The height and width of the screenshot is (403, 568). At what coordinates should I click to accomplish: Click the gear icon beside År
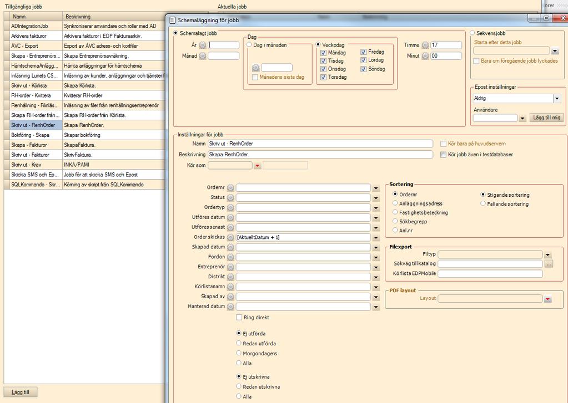tap(203, 45)
